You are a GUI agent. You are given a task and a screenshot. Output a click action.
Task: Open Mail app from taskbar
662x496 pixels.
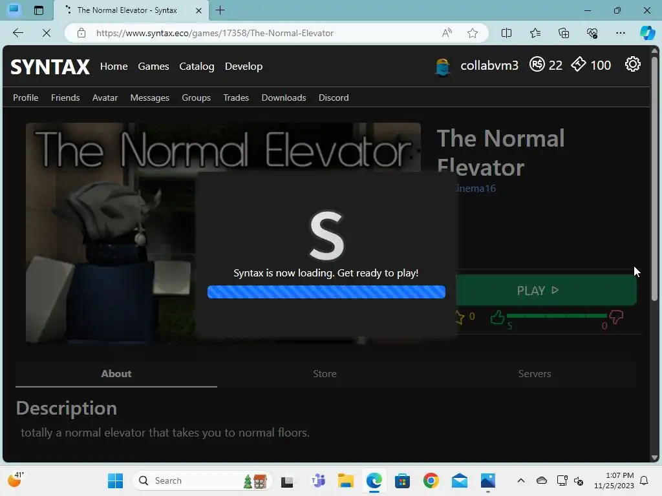coord(459,480)
